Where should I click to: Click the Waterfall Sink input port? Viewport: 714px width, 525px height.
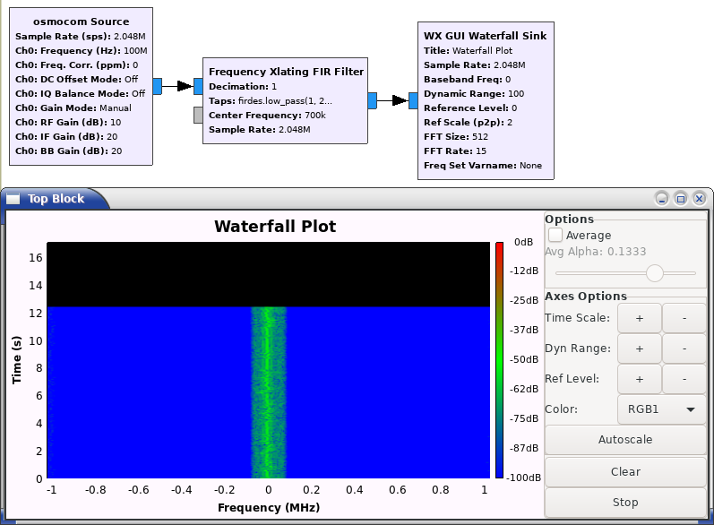point(413,100)
